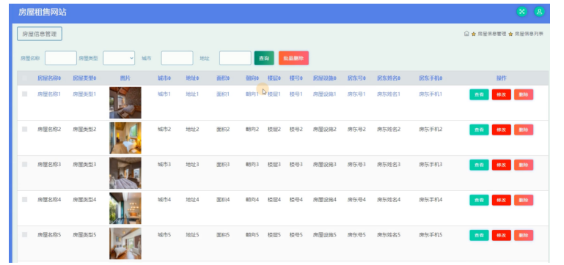View details of 房屋名称4 via 查看
564x265 pixels.
tap(479, 200)
